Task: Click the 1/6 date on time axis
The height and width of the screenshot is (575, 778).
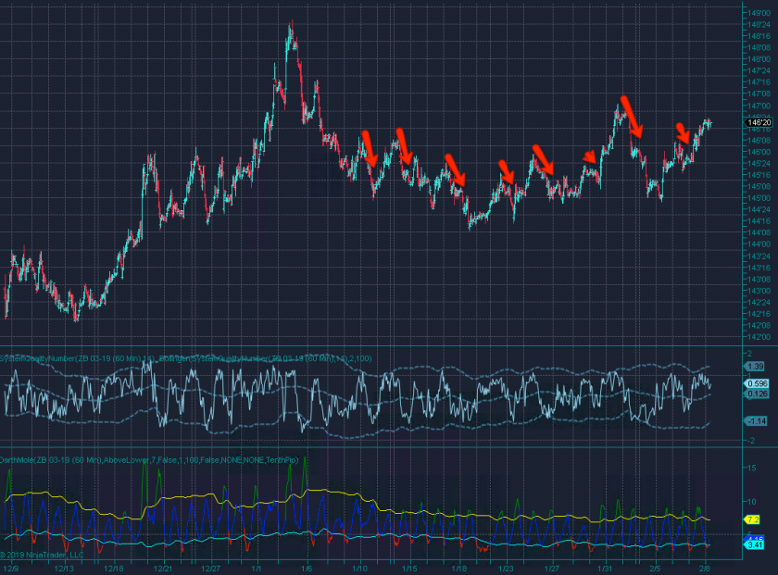Action: [x=307, y=569]
